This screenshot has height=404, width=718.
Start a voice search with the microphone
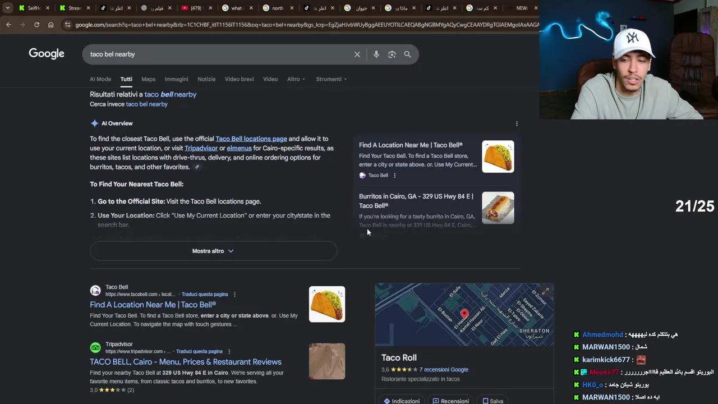click(376, 54)
